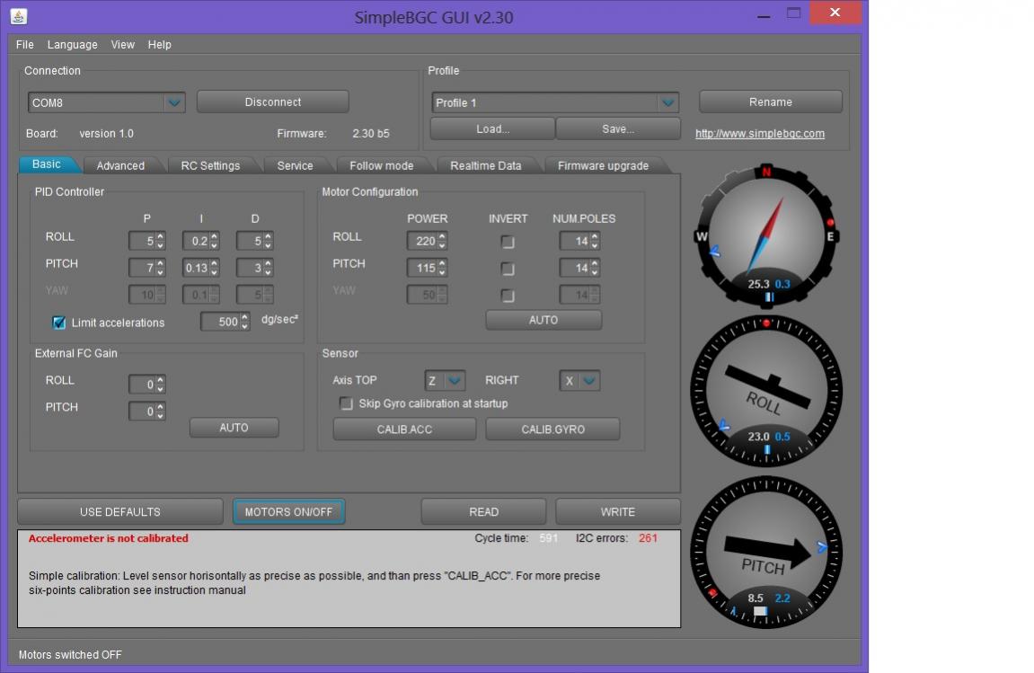Viewport: 1034px width, 673px height.
Task: Check the ROLL invert checkbox
Action: pyautogui.click(x=507, y=242)
